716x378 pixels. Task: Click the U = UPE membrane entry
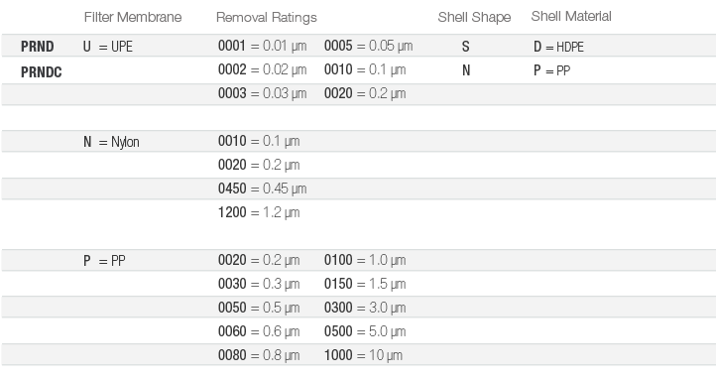pyautogui.click(x=108, y=47)
